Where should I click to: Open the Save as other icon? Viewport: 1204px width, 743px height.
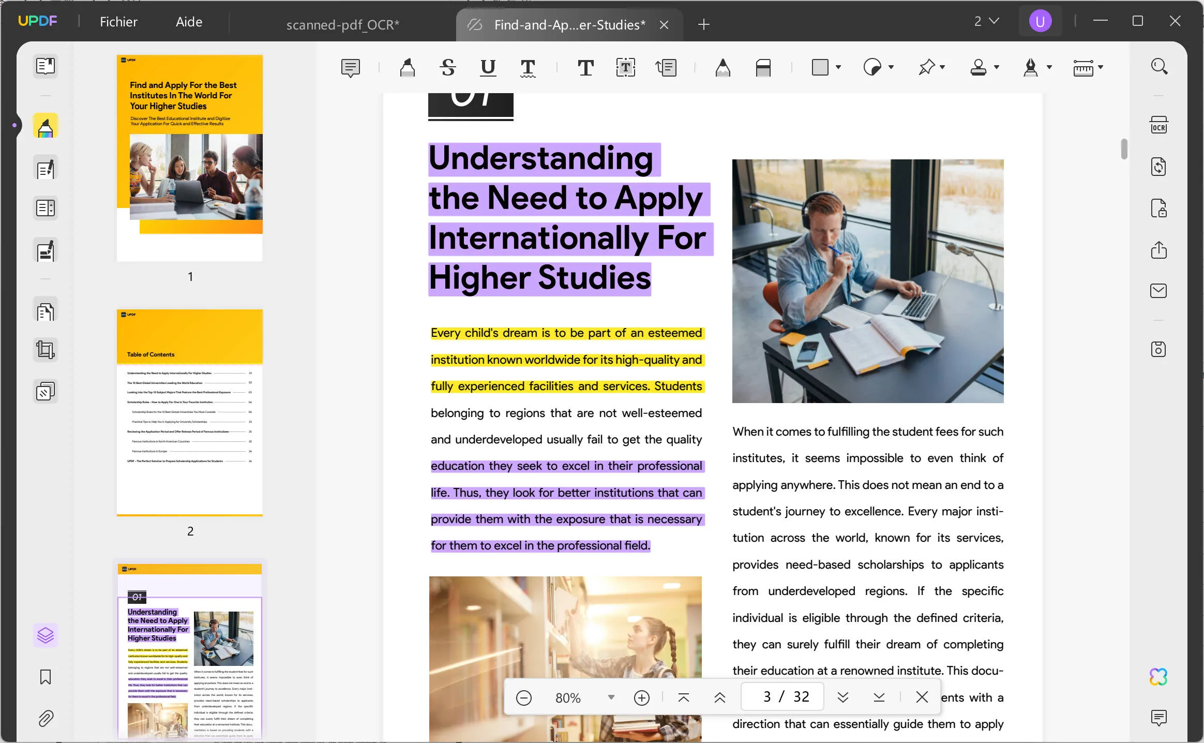(1159, 349)
